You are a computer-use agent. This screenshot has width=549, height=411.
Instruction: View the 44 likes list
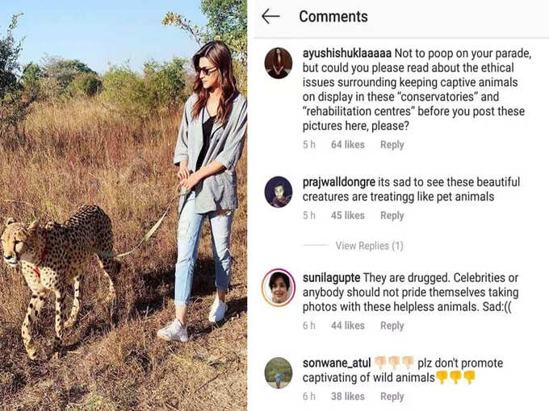348,326
